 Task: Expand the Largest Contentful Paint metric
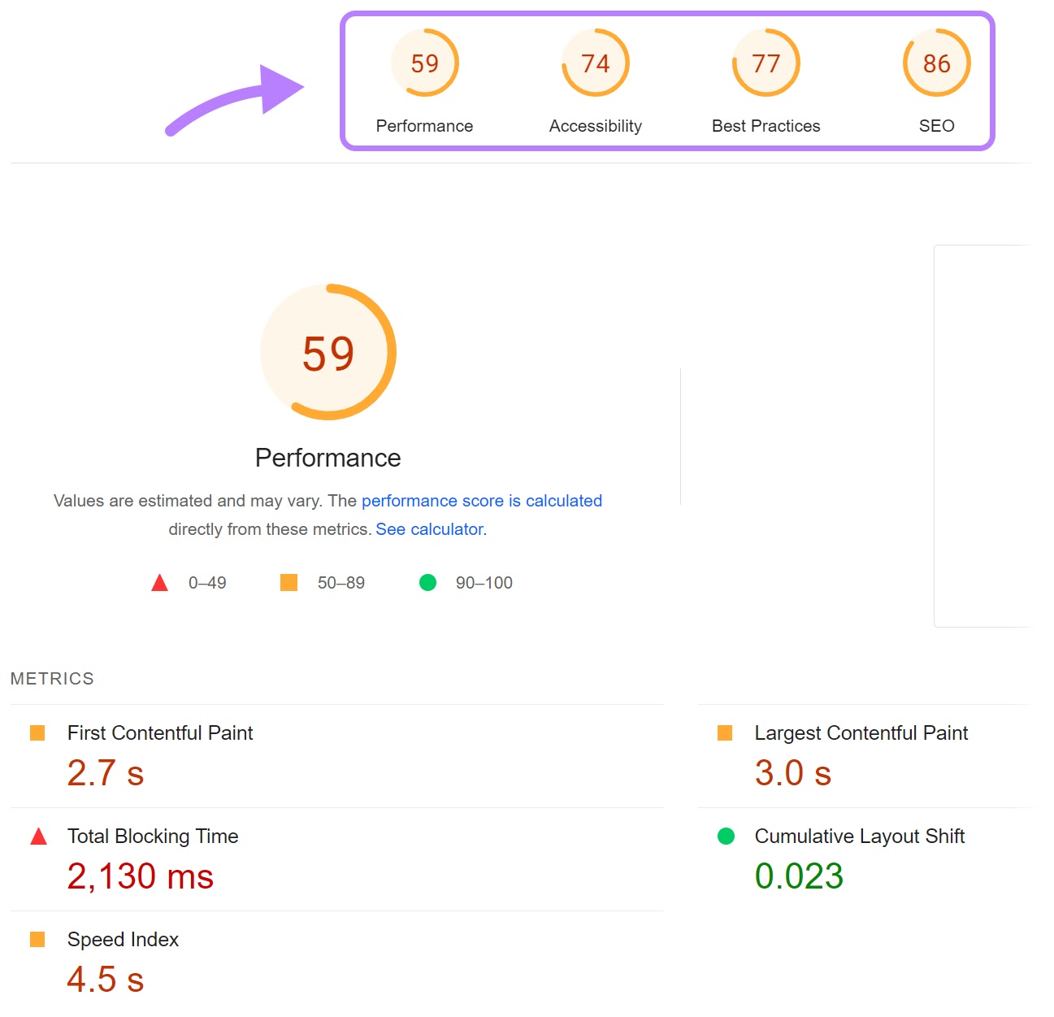[861, 732]
